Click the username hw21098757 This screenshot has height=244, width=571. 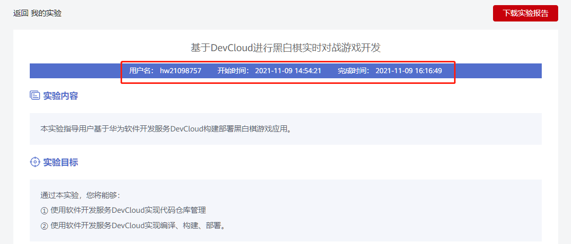(x=181, y=71)
